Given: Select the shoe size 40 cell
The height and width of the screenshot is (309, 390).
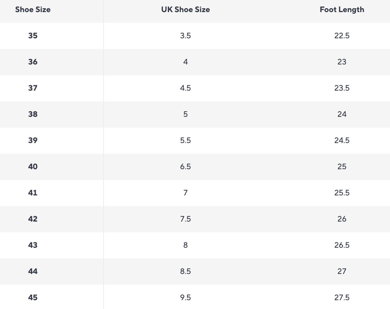Looking at the screenshot, I should pyautogui.click(x=33, y=167).
